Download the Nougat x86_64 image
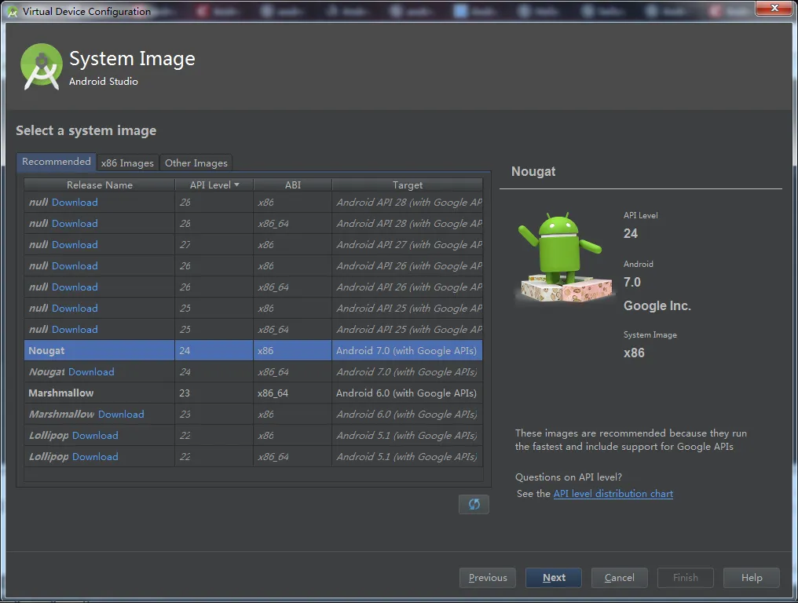The image size is (798, 603). tap(91, 372)
